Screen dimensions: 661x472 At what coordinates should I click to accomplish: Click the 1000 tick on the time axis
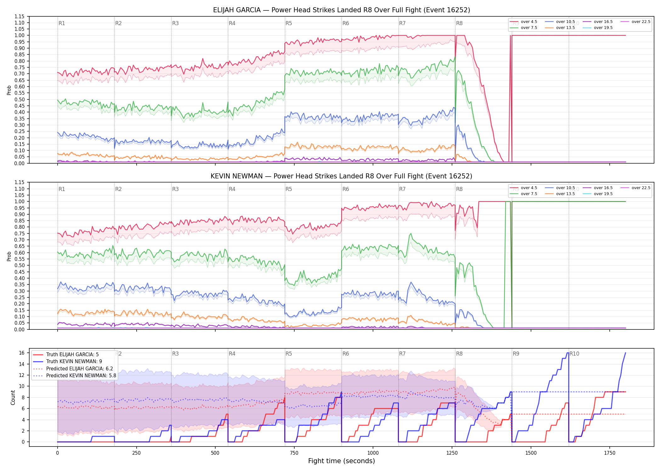tap(373, 453)
